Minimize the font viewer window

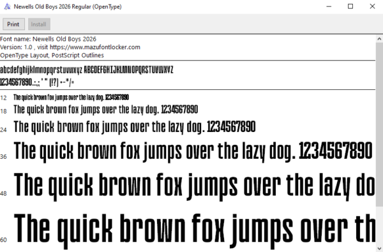[329, 6]
